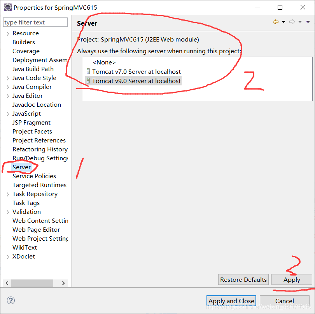This screenshot has width=315, height=314.
Task: Click the back navigation arrow icon
Action: [276, 22]
